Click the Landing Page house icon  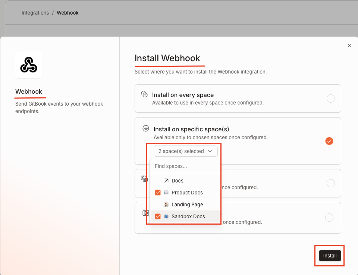166,204
